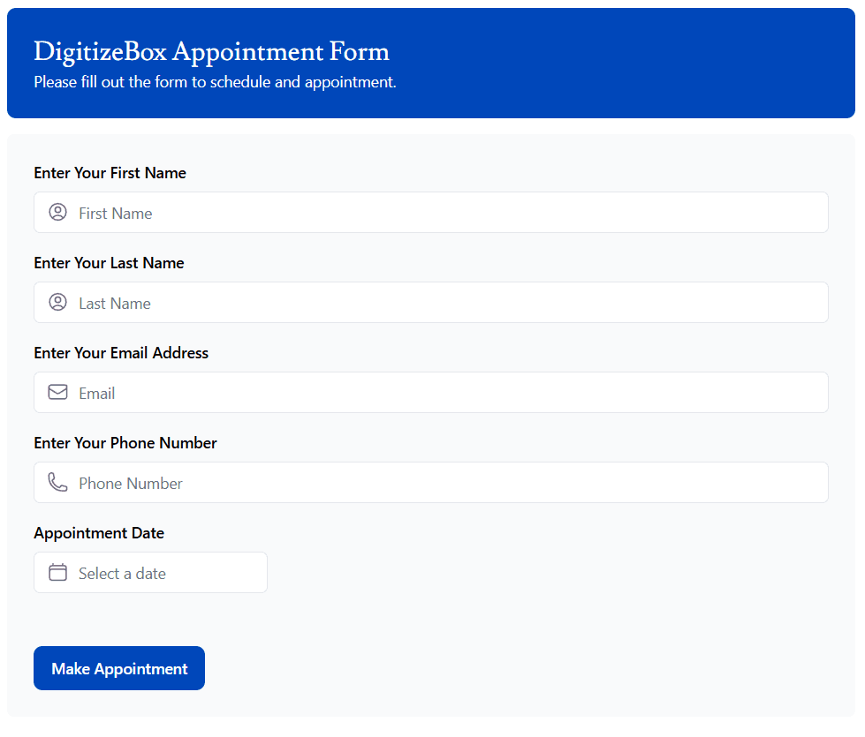
Task: Click the phone handset icon in Phone Number field
Action: (x=57, y=482)
